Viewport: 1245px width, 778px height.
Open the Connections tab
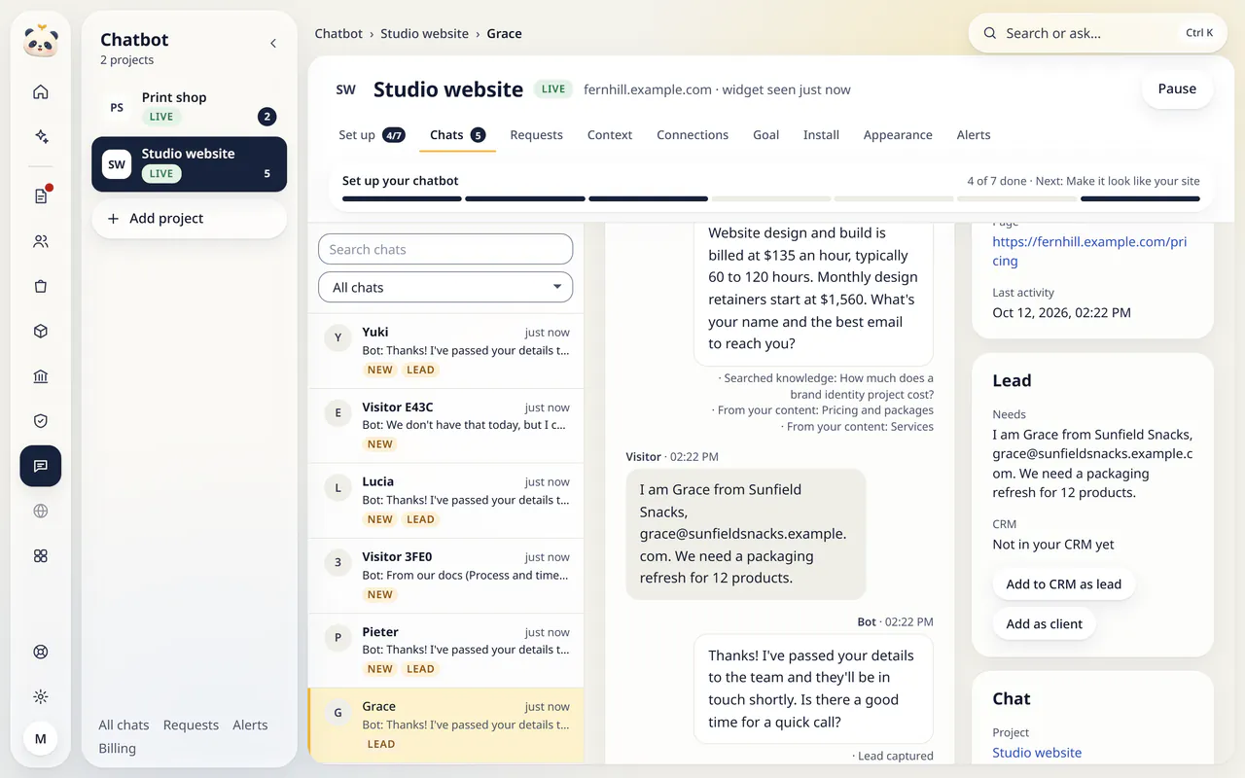click(693, 135)
